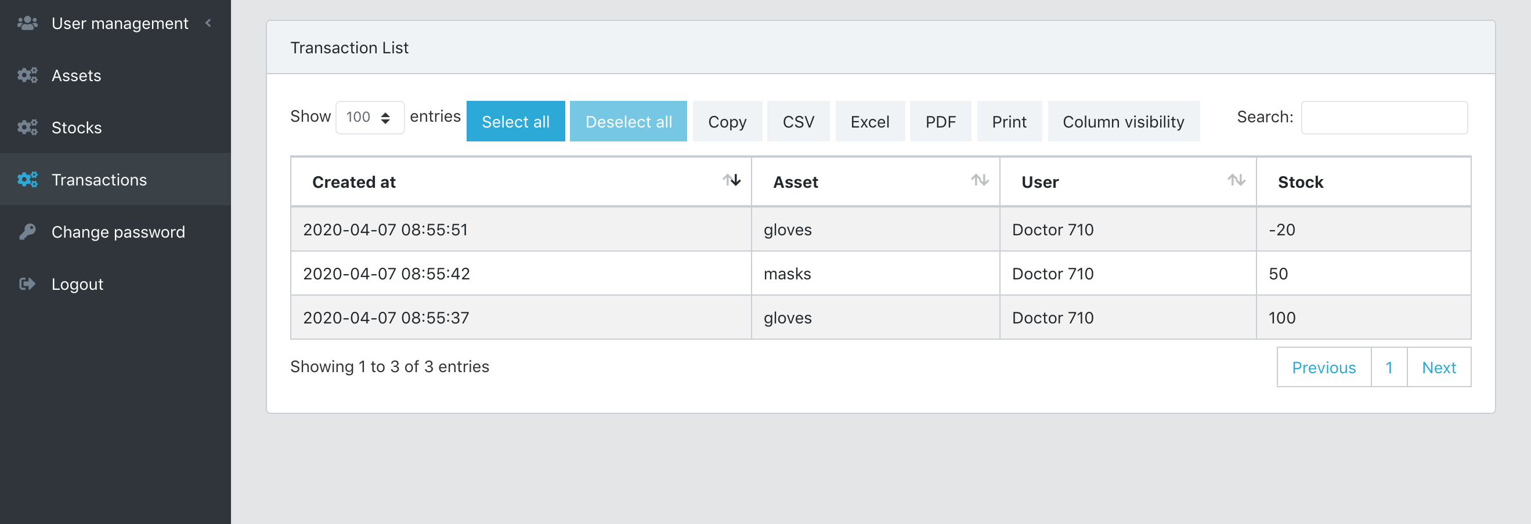Click the Transactions gears icon

pos(27,180)
